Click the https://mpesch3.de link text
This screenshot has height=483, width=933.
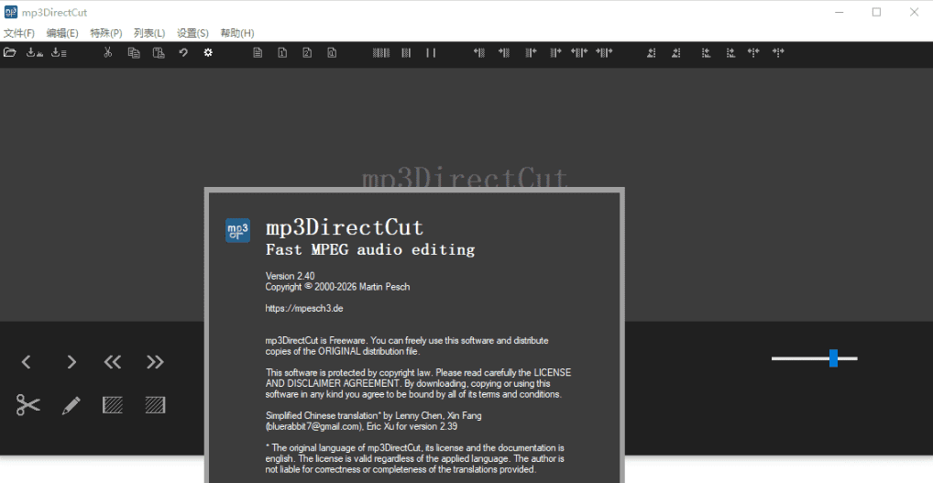(x=304, y=309)
